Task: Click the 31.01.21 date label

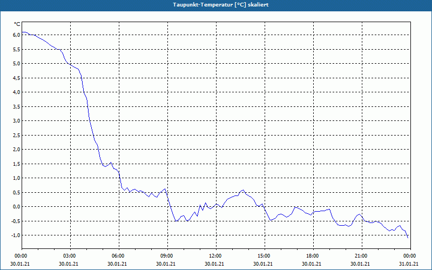Action: coord(409,264)
